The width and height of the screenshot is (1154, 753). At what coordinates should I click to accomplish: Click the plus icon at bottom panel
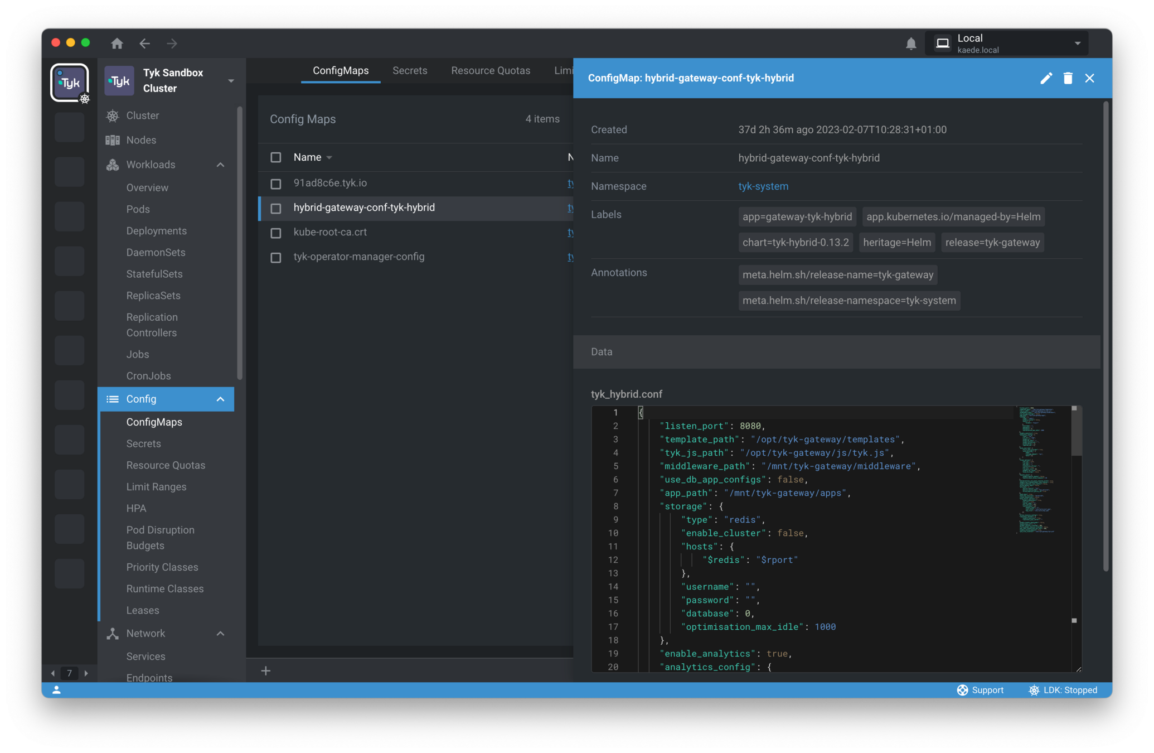266,671
